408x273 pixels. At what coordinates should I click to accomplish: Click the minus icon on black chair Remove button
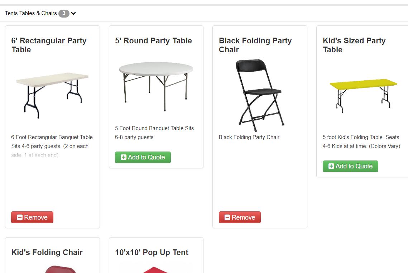point(227,217)
